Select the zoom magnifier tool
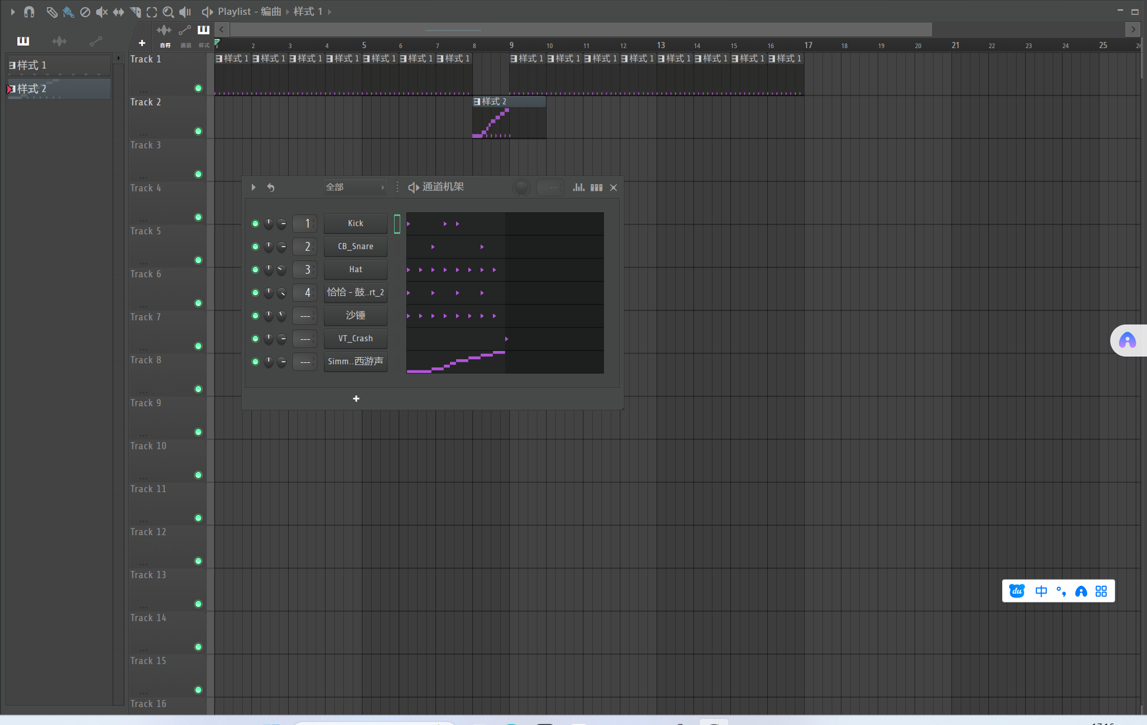This screenshot has height=725, width=1147. (168, 11)
